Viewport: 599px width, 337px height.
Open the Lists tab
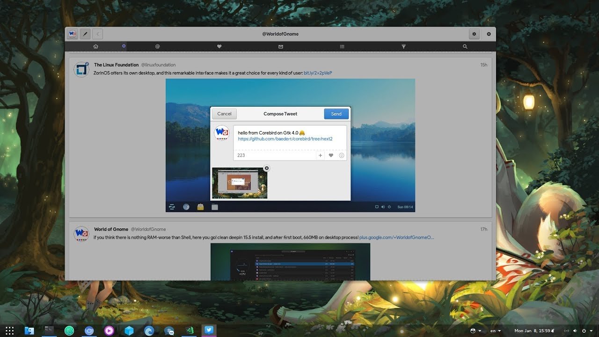click(342, 46)
